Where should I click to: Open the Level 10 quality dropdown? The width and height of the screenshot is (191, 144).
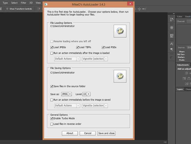pyautogui.click(x=86, y=94)
